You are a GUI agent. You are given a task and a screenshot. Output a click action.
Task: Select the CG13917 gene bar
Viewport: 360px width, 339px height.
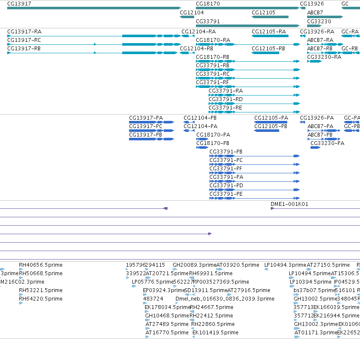click(x=94, y=8)
